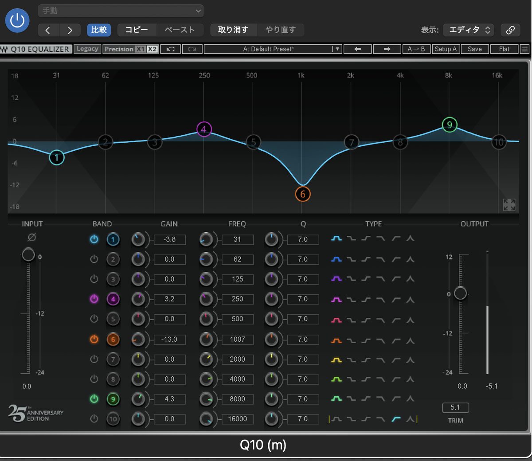Screen dimensions: 532x461
Task: Click the Flat reset button
Action: coord(504,49)
